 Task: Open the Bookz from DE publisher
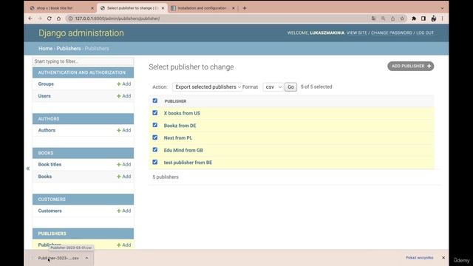180,126
